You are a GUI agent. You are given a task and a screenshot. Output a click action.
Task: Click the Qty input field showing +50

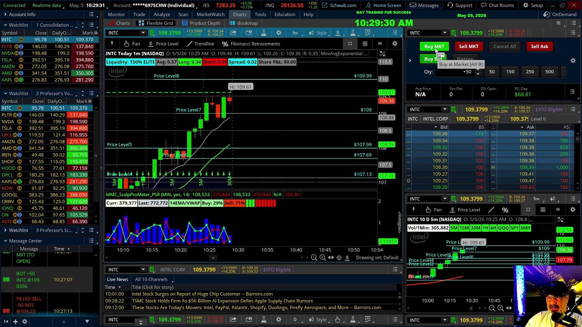click(455, 72)
